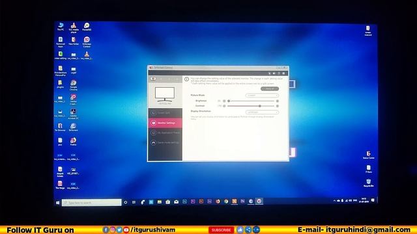The image size is (417, 234).
Task: Click the Screen Split icon
Action: [x=154, y=113]
